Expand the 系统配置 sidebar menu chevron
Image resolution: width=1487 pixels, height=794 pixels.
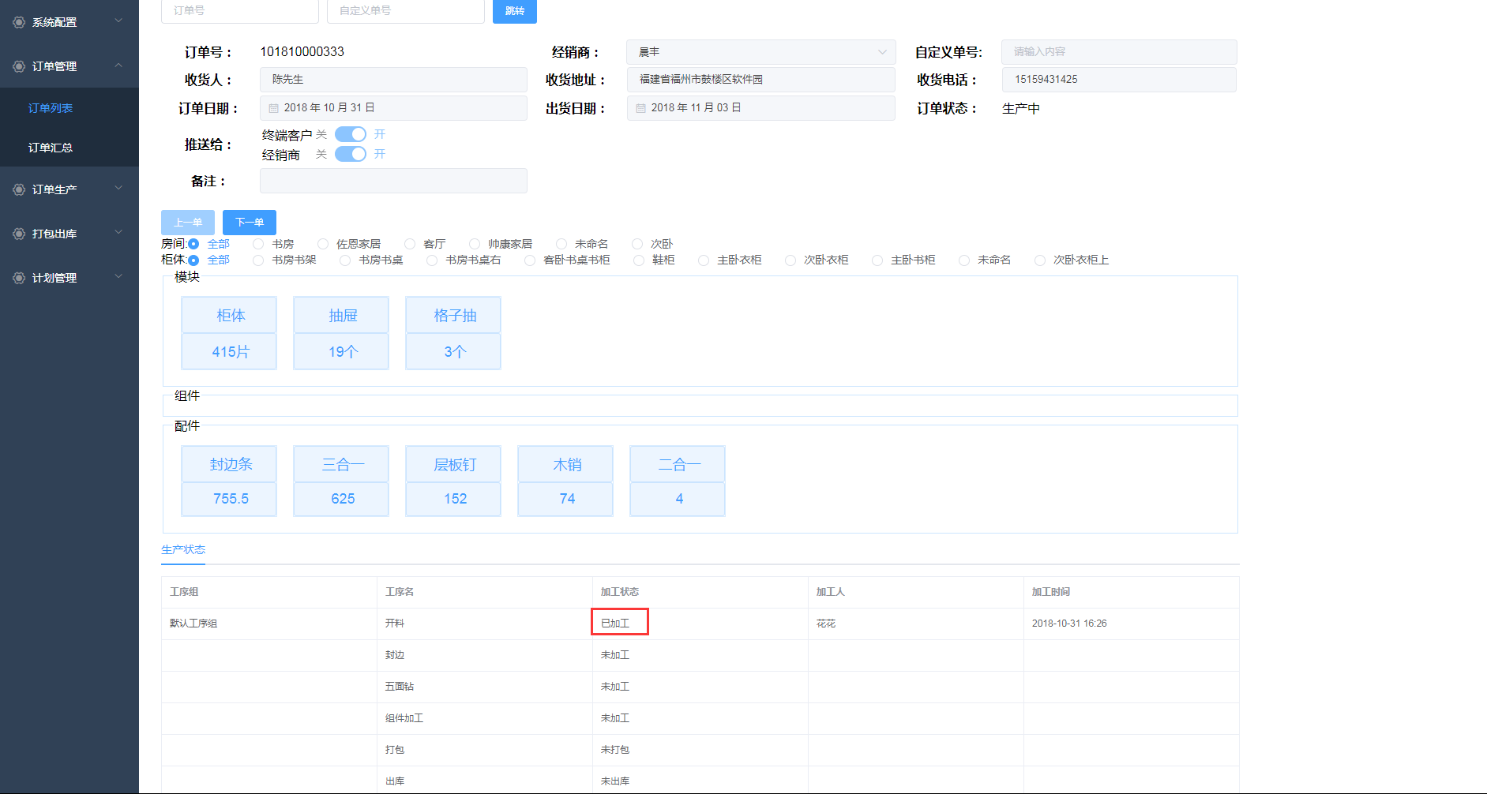[118, 21]
